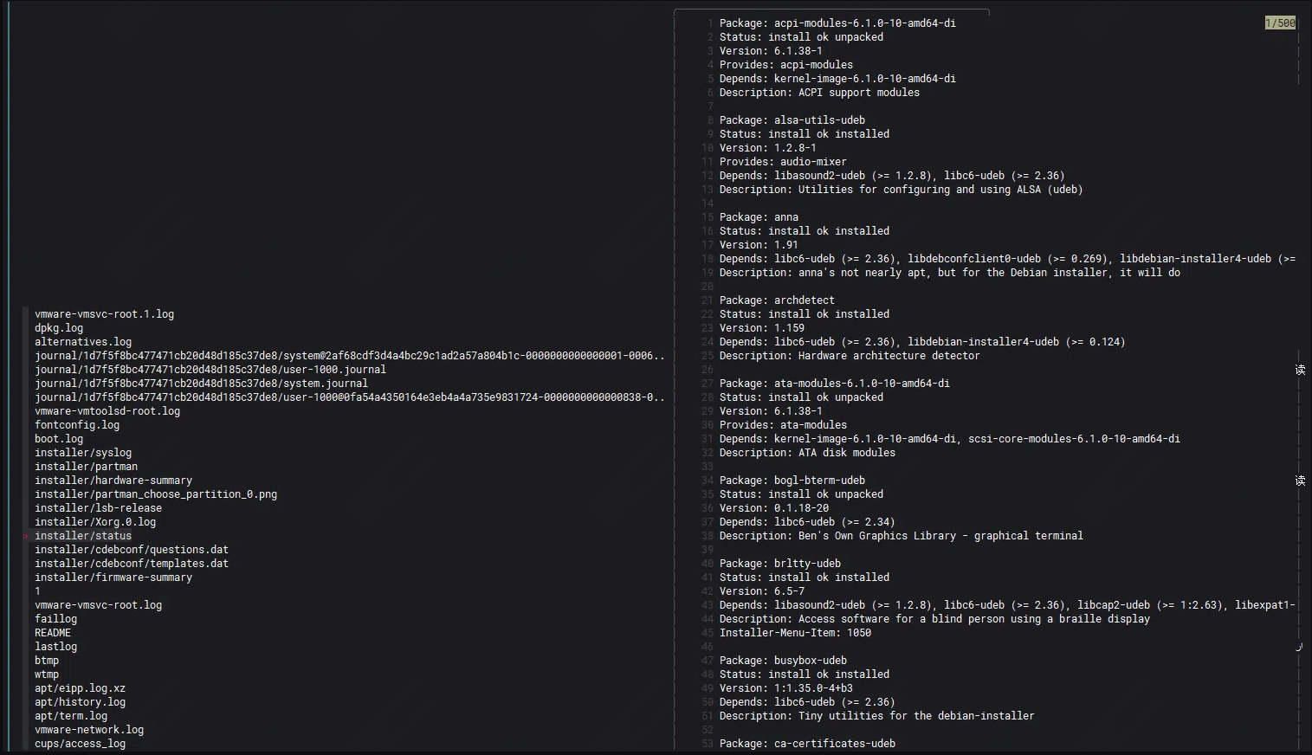Screen dimensions: 1312x755
Task: Select cups/access_log entry
Action: click(x=80, y=744)
